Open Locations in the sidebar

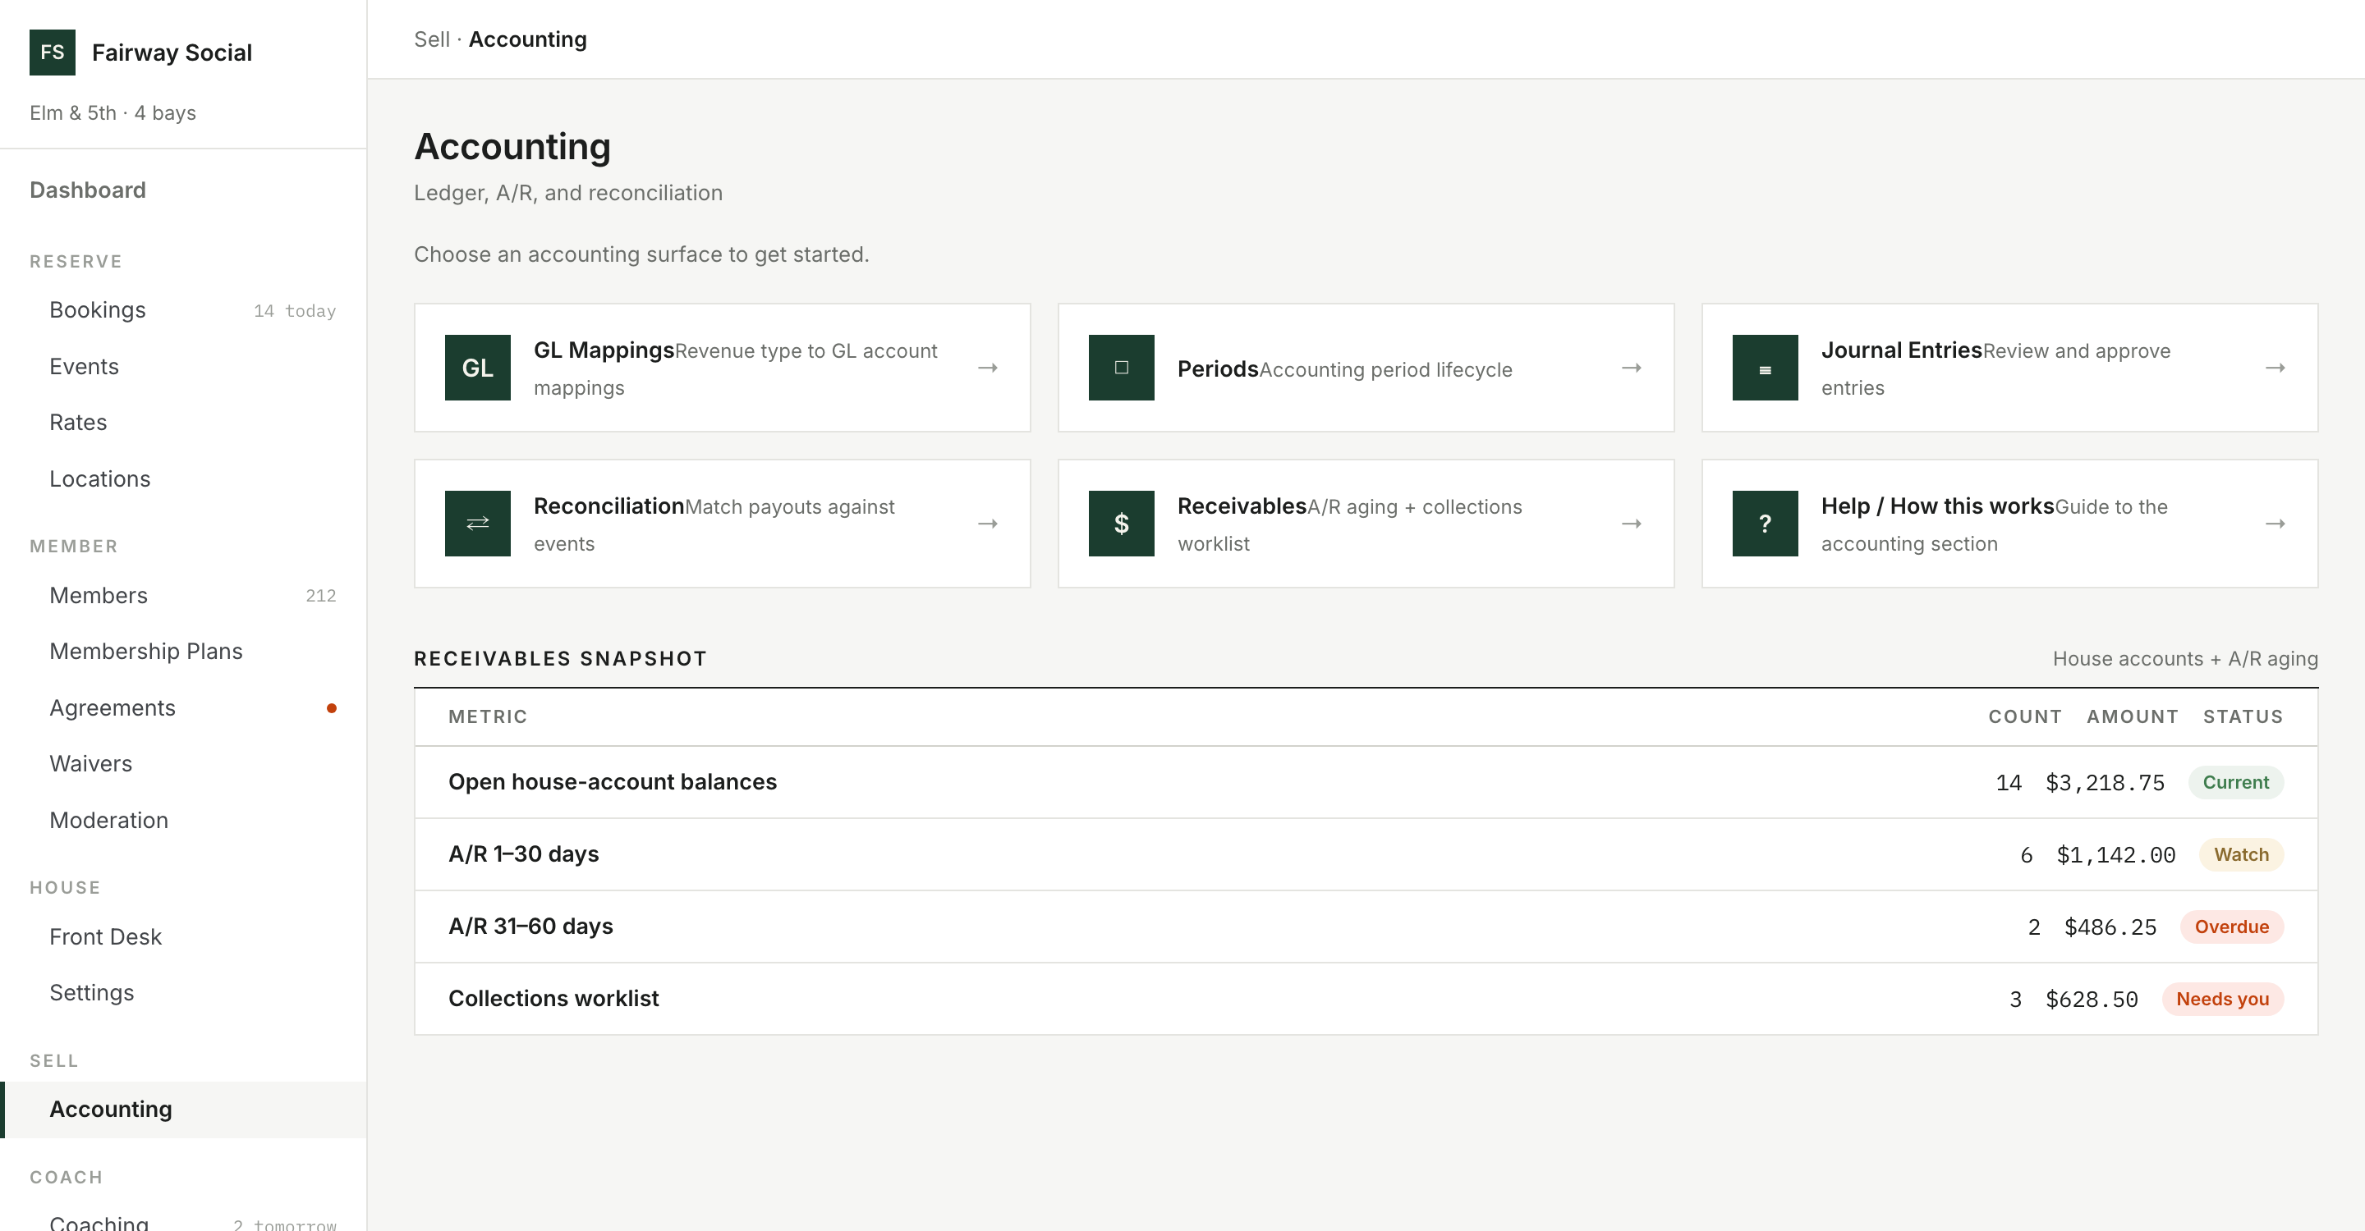pos(184,478)
